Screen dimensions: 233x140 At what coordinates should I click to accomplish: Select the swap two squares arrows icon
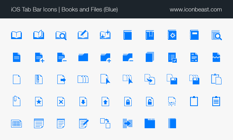point(105,123)
